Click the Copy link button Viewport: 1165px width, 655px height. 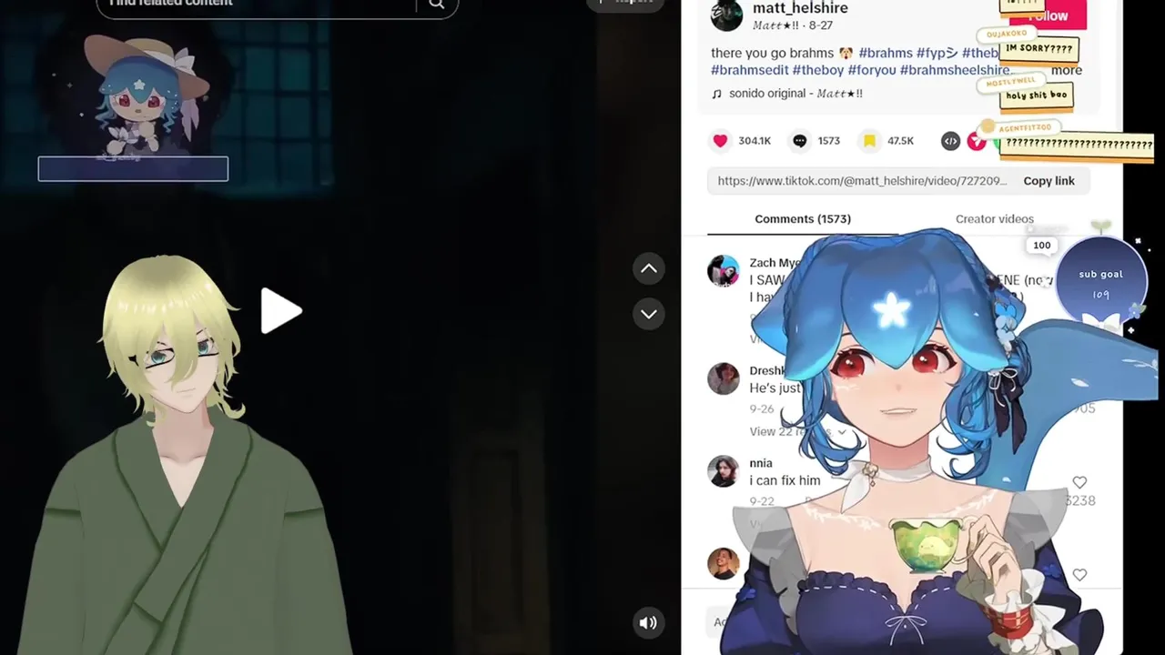[1048, 181]
